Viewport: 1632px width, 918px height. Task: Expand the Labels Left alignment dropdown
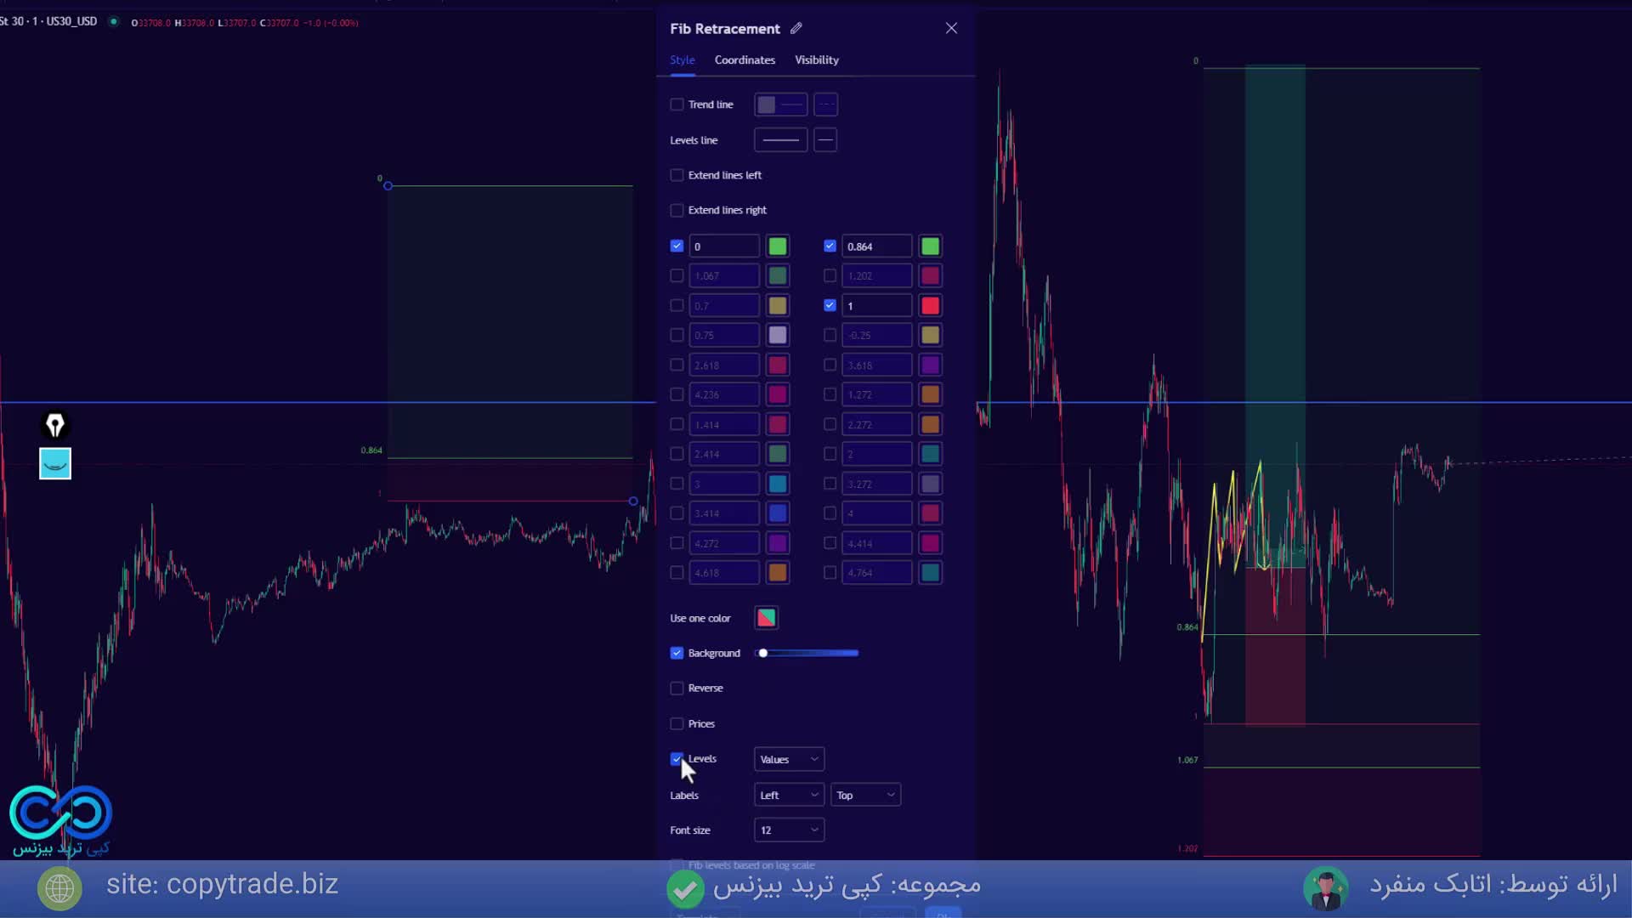789,795
